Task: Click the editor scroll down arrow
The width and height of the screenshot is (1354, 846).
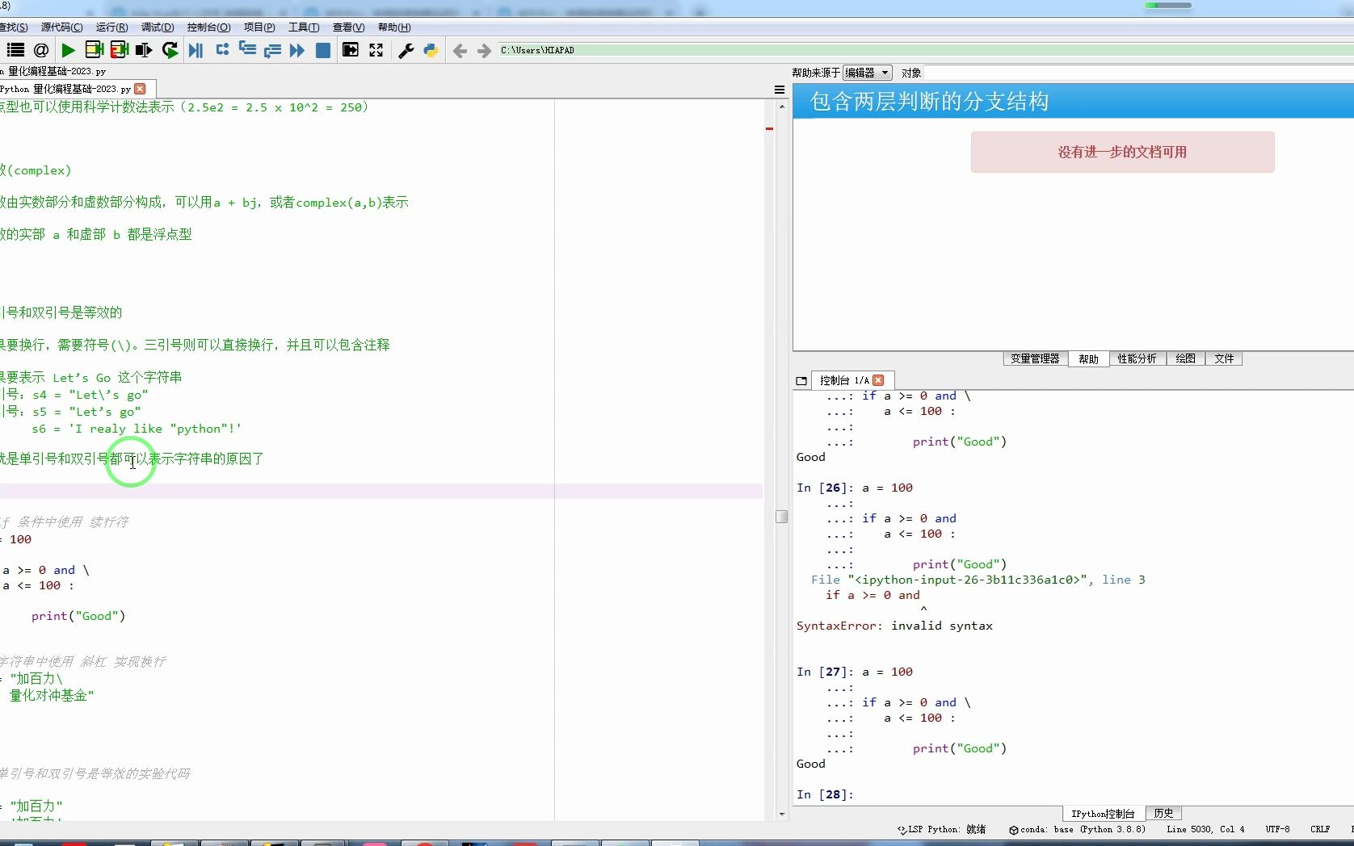Action: pos(781,815)
